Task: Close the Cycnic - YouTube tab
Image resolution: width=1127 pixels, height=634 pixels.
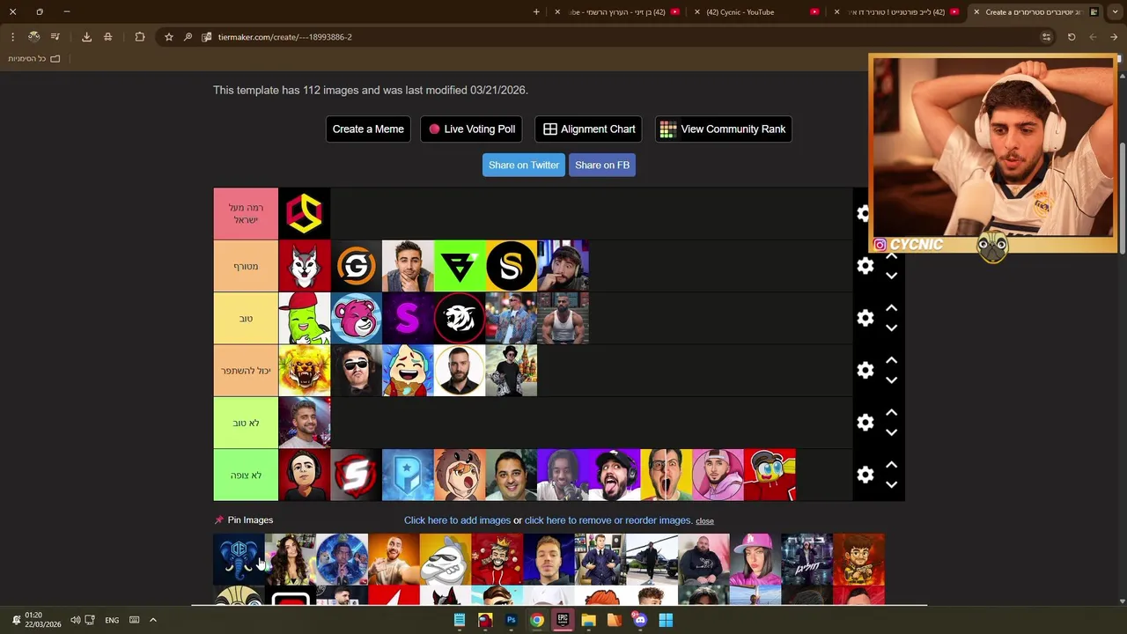Action: click(697, 12)
